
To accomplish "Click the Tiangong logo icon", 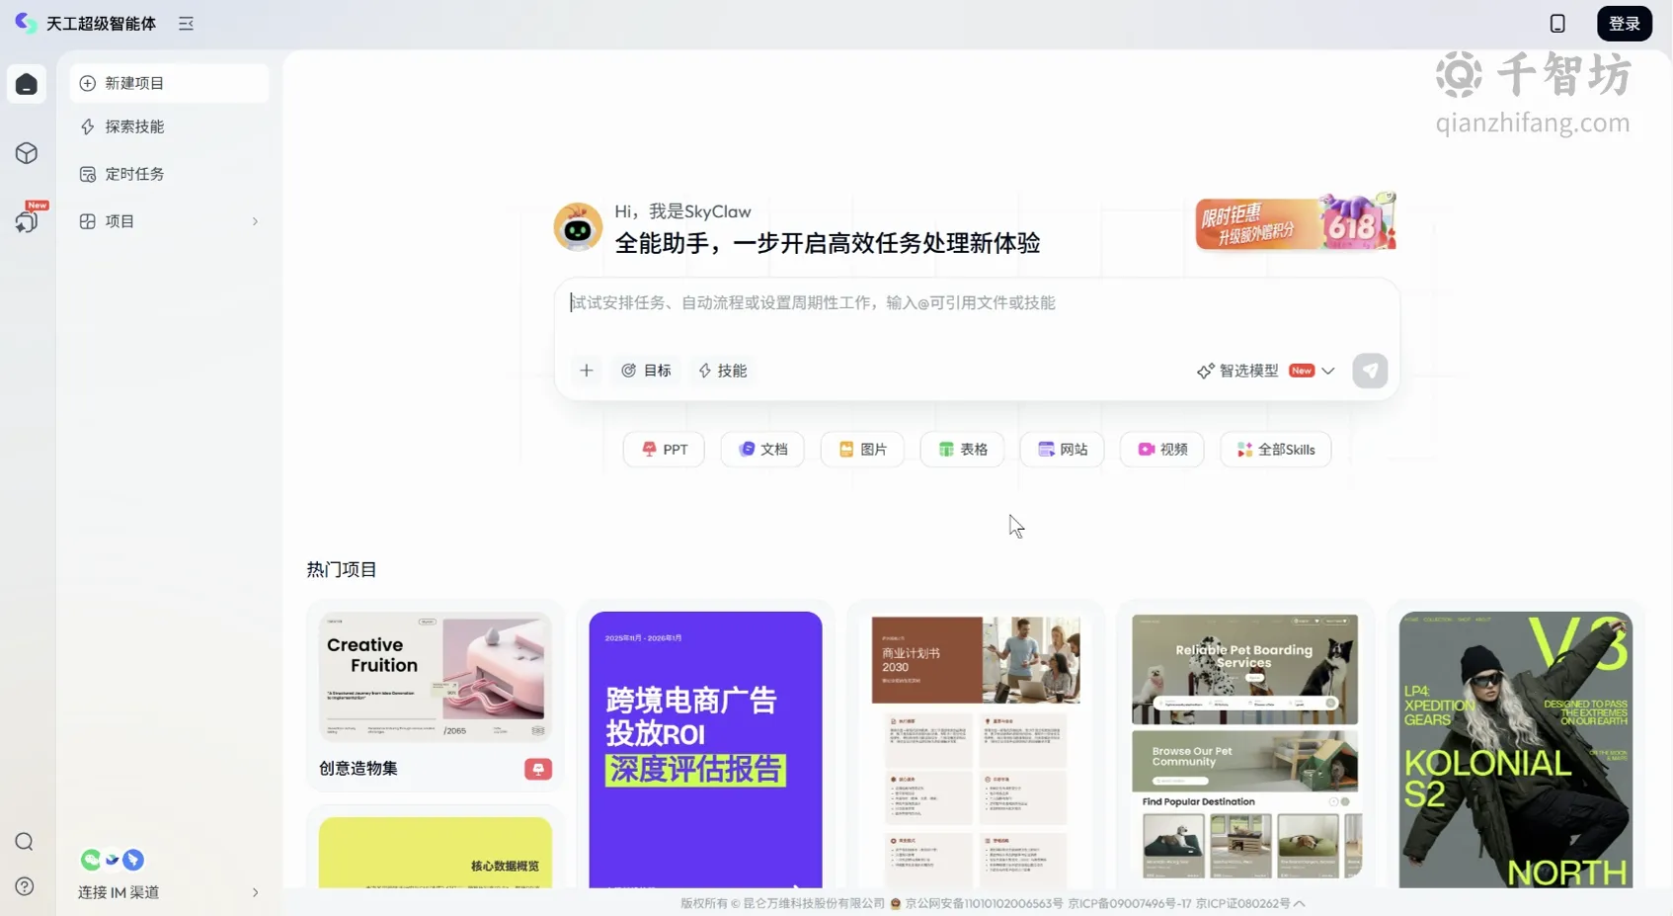I will click(x=26, y=23).
